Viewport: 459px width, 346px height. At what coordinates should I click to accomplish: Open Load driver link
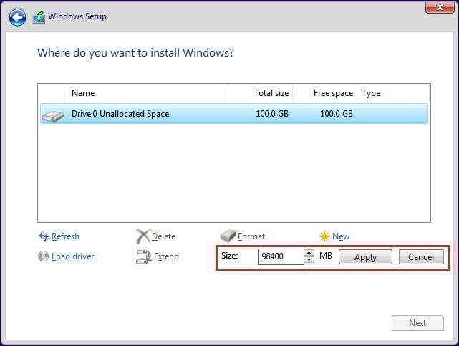pos(72,256)
